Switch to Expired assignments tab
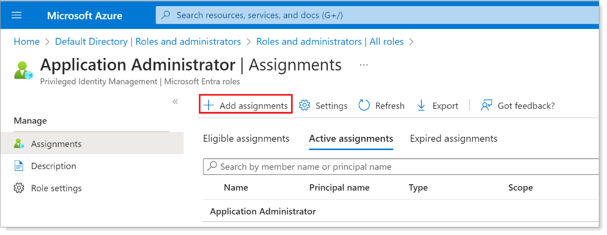607x235 pixels. coord(454,138)
